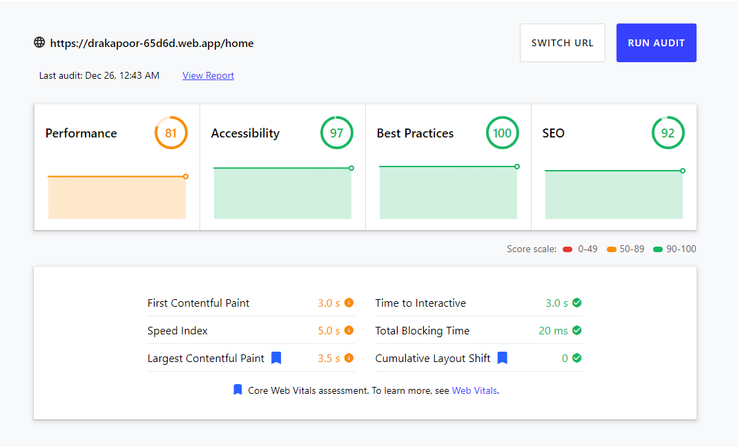Click the Accessibility score circle showing 97
The height and width of the screenshot is (447, 738).
coord(337,133)
